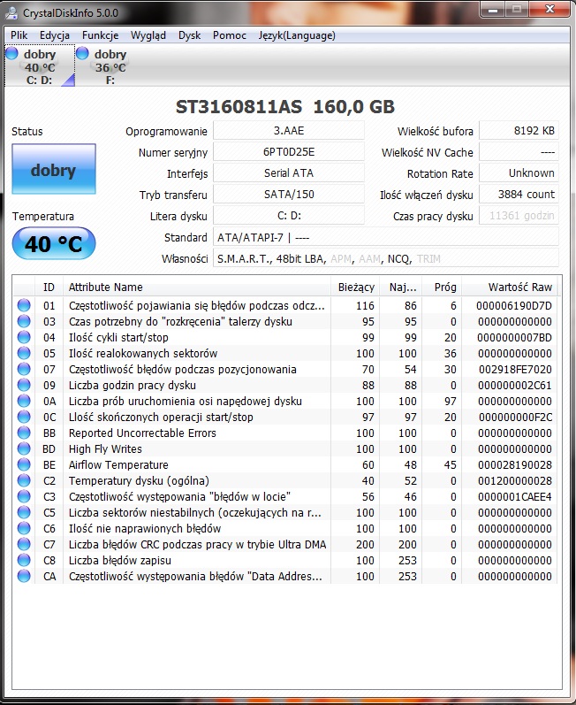Select row Liczba błędów zapisu
Screen dimensions: 576x705
tap(285, 560)
